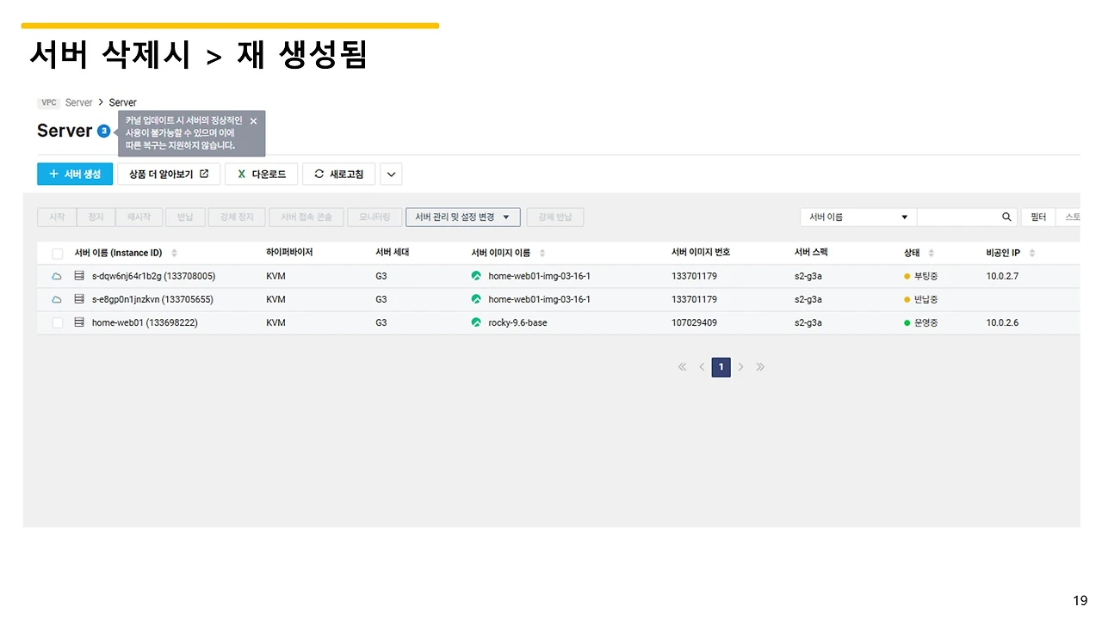The width and height of the screenshot is (1102, 619).
Task: Open the 서버 이름 search criteria dropdown
Action: (857, 217)
